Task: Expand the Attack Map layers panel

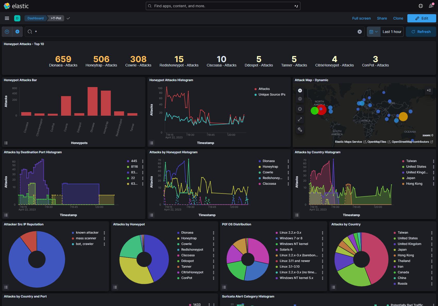Action: [429, 90]
